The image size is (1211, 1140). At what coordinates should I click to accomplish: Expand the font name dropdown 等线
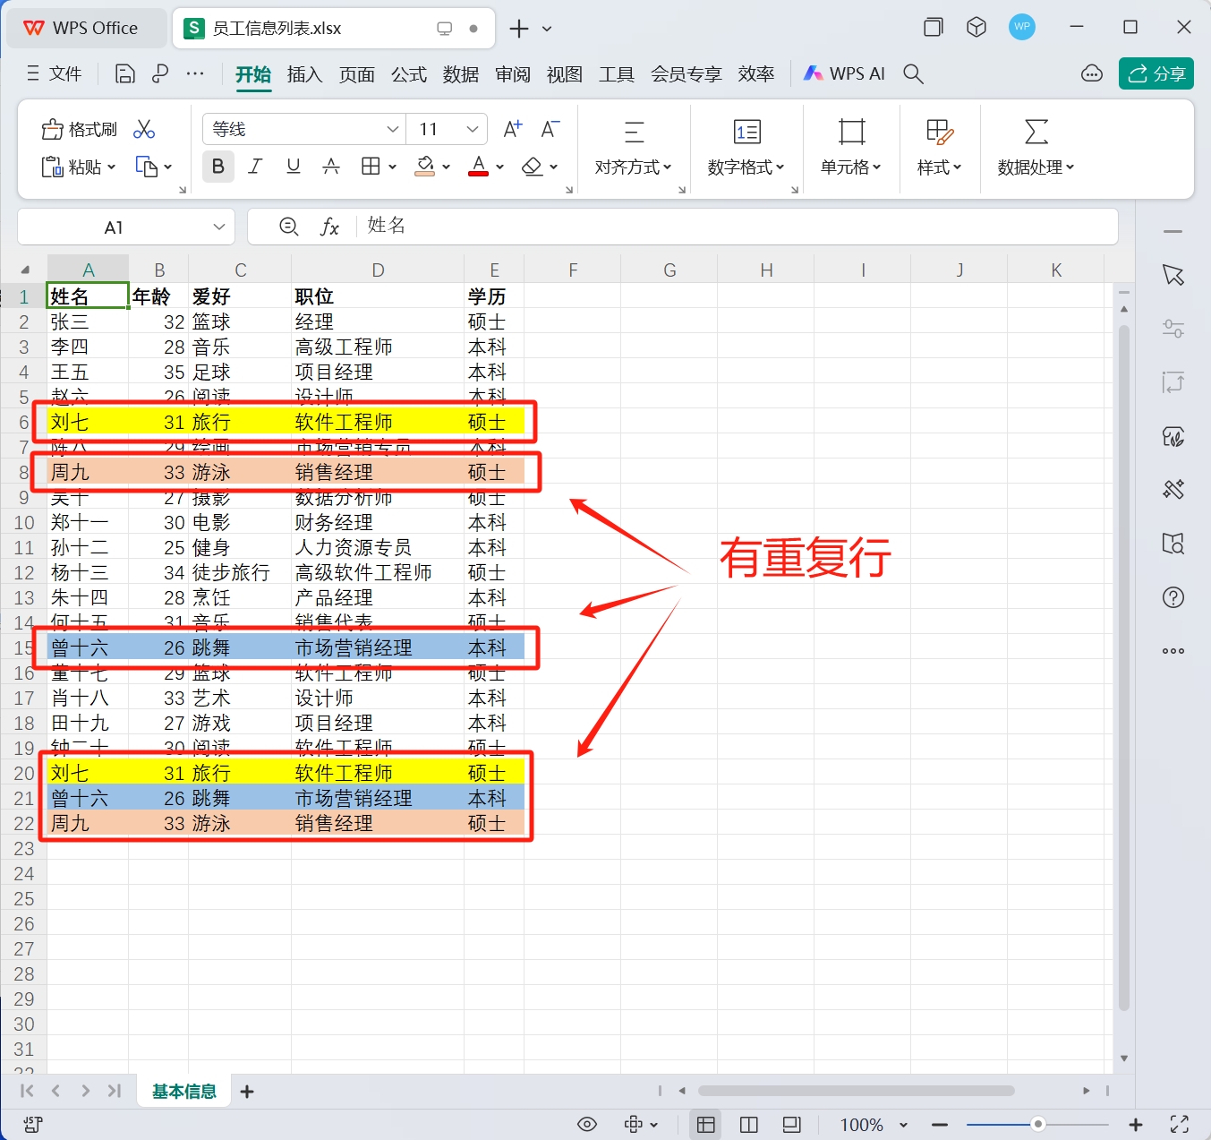coord(392,130)
